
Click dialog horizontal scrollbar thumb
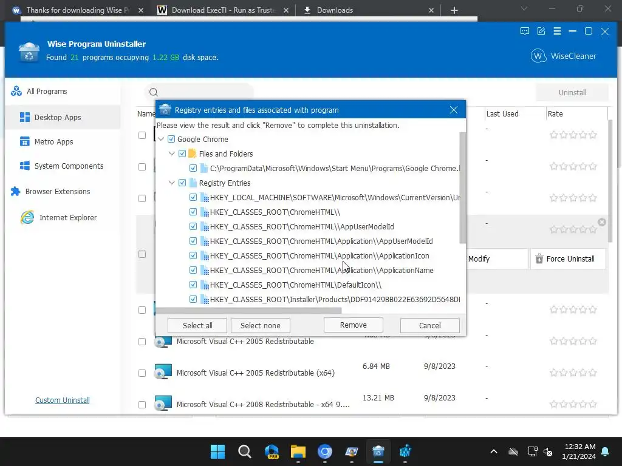coord(248,310)
